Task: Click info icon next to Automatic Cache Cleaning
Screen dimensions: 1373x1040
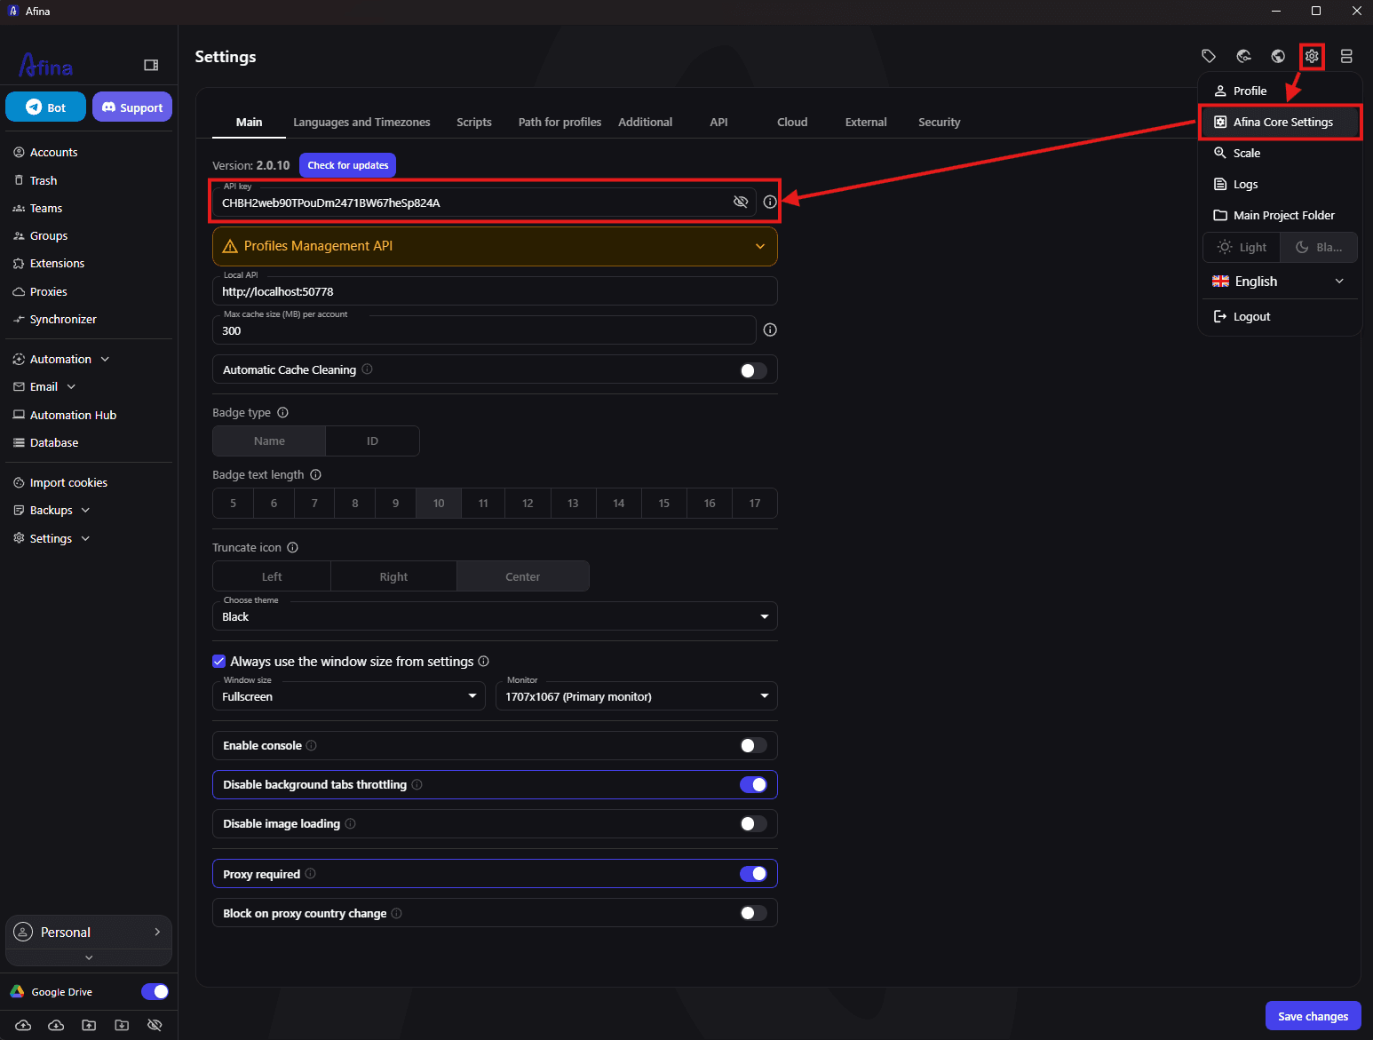Action: [367, 369]
